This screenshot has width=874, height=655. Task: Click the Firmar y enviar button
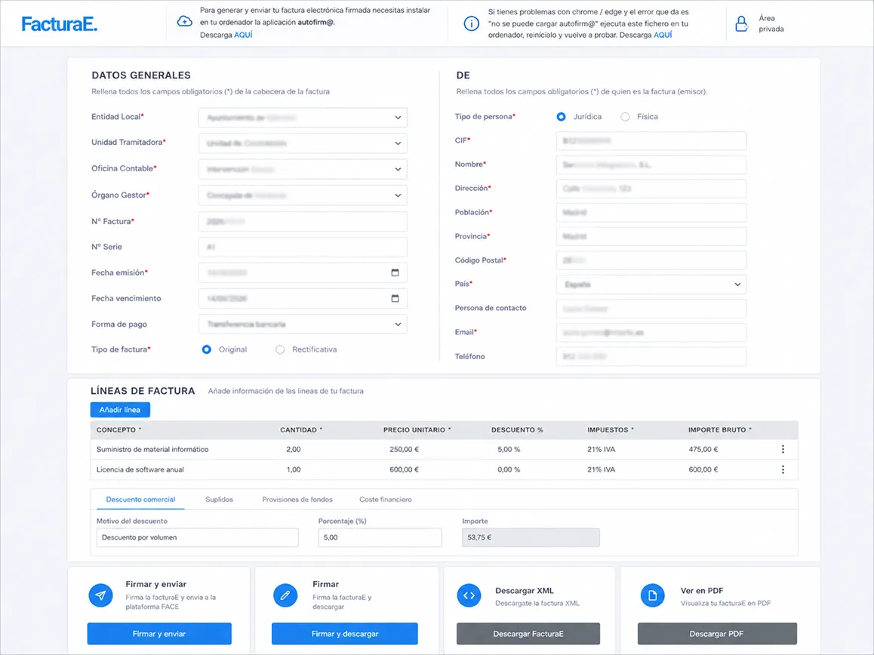(x=159, y=634)
